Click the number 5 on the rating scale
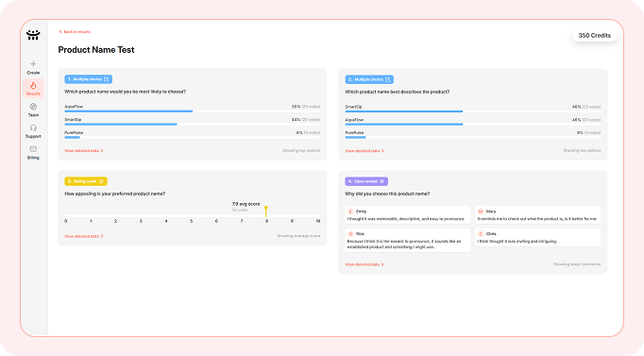 point(191,221)
